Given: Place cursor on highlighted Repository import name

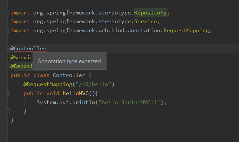Looking at the screenshot, I should coord(150,13).
